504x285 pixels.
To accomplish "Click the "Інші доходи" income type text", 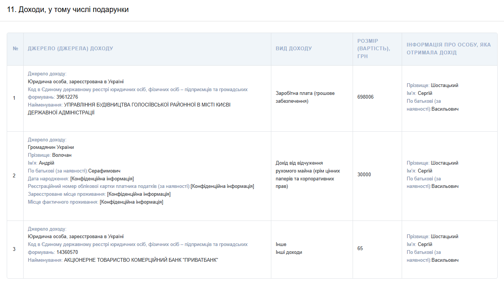I will pos(289,252).
